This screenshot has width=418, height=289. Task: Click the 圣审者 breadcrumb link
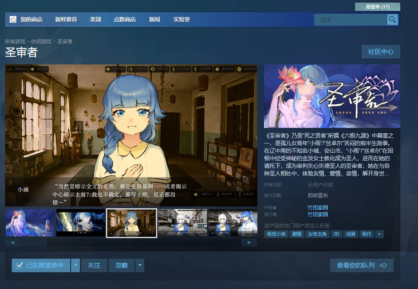[65, 42]
